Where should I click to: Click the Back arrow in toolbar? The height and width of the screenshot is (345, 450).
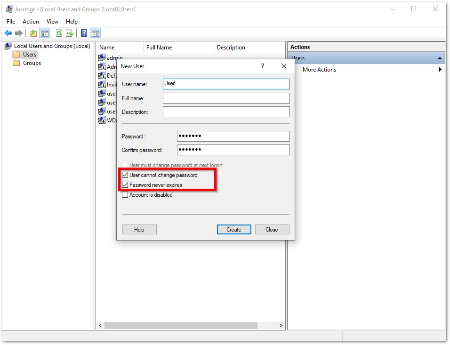point(8,33)
